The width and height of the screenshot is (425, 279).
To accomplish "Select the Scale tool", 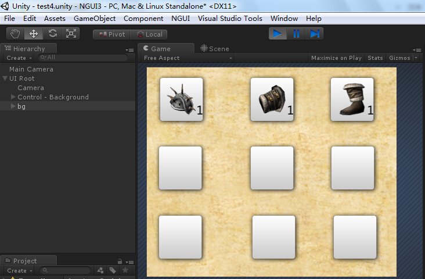I will pos(71,34).
